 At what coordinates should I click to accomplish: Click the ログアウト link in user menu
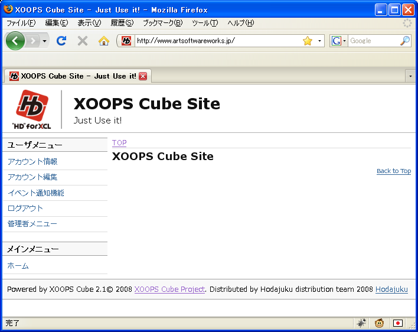click(25, 208)
